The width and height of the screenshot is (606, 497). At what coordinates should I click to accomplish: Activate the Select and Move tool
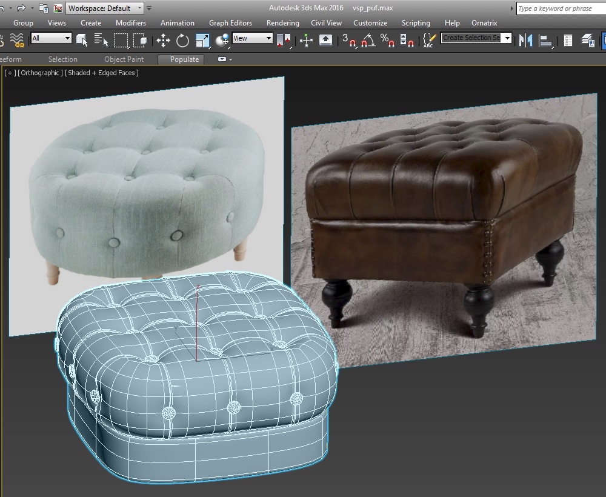coord(163,41)
